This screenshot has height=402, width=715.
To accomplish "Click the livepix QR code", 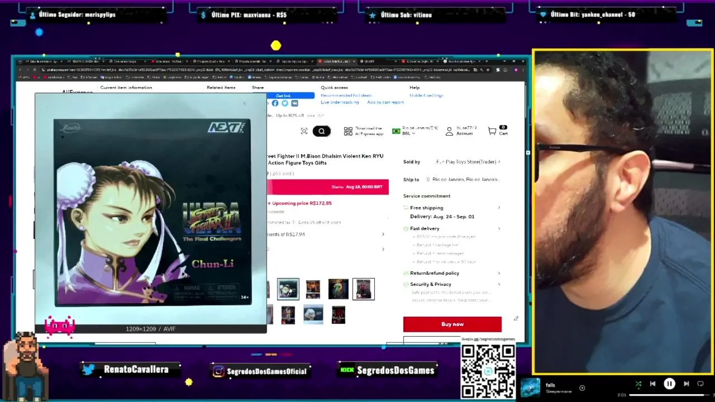I will click(488, 371).
